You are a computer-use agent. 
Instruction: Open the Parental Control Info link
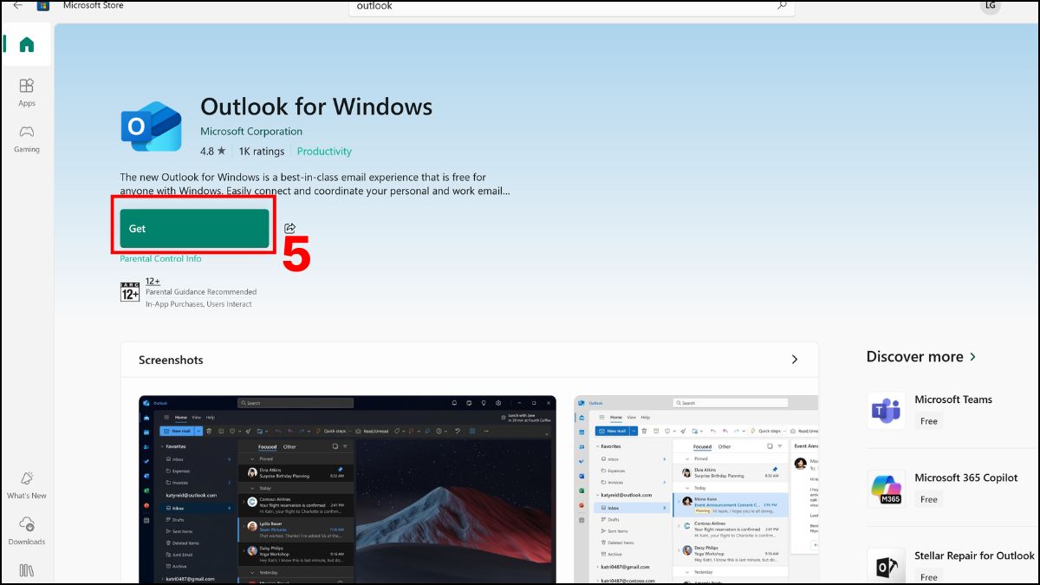point(160,259)
